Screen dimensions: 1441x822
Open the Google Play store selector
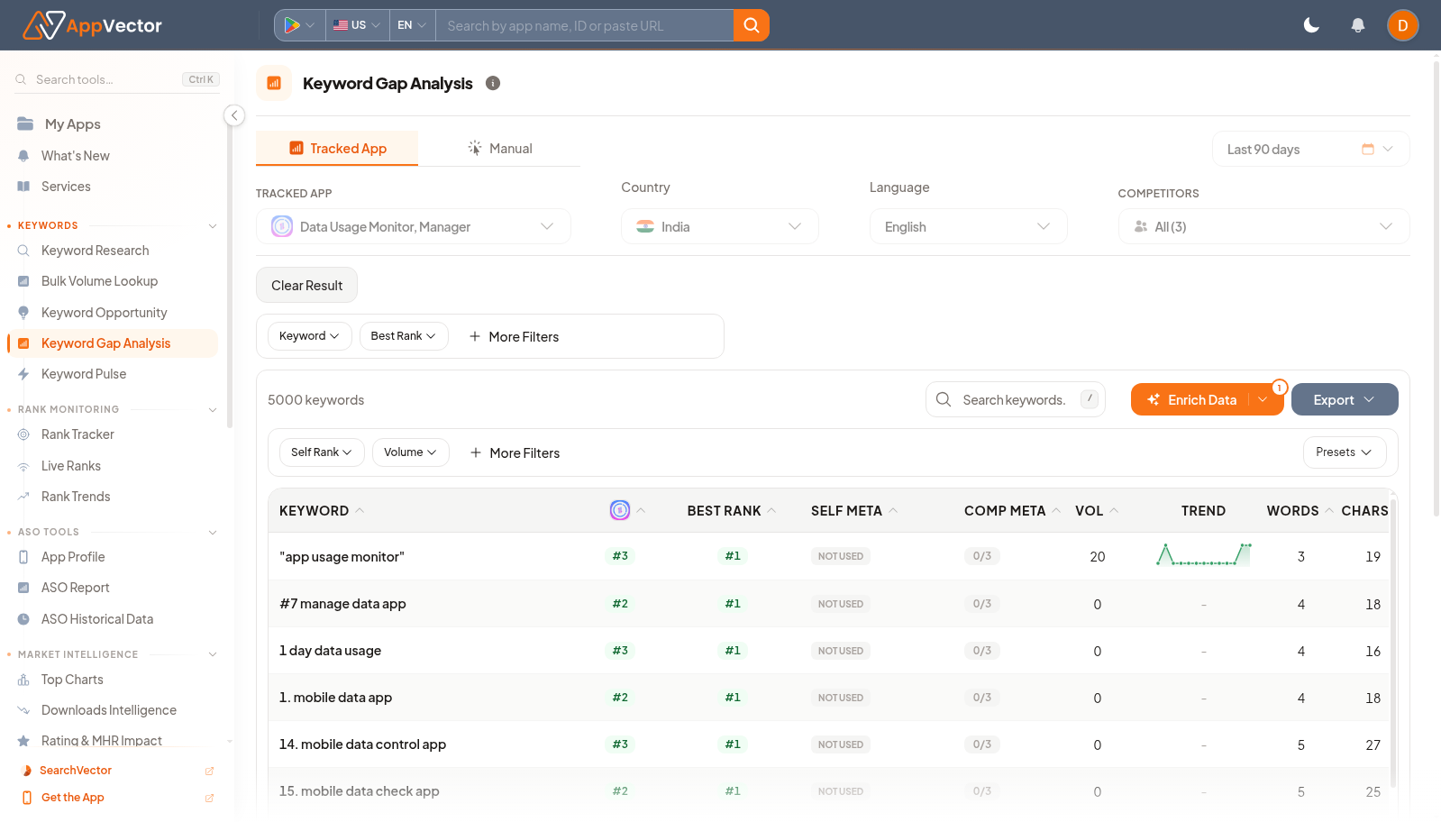[x=299, y=25]
